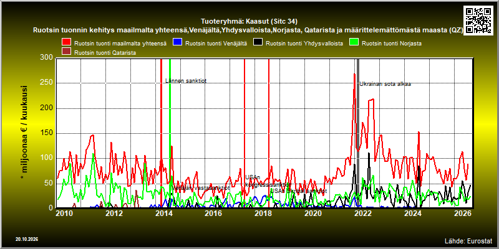Image resolution: width=499 pixels, height=249 pixels.
Task: Click the x-axis year 2016
Action: (213, 213)
